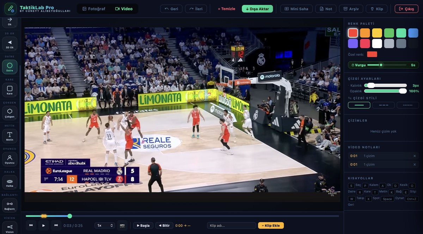Click the Klip adı input field
This screenshot has height=234, width=423.
pos(232,226)
